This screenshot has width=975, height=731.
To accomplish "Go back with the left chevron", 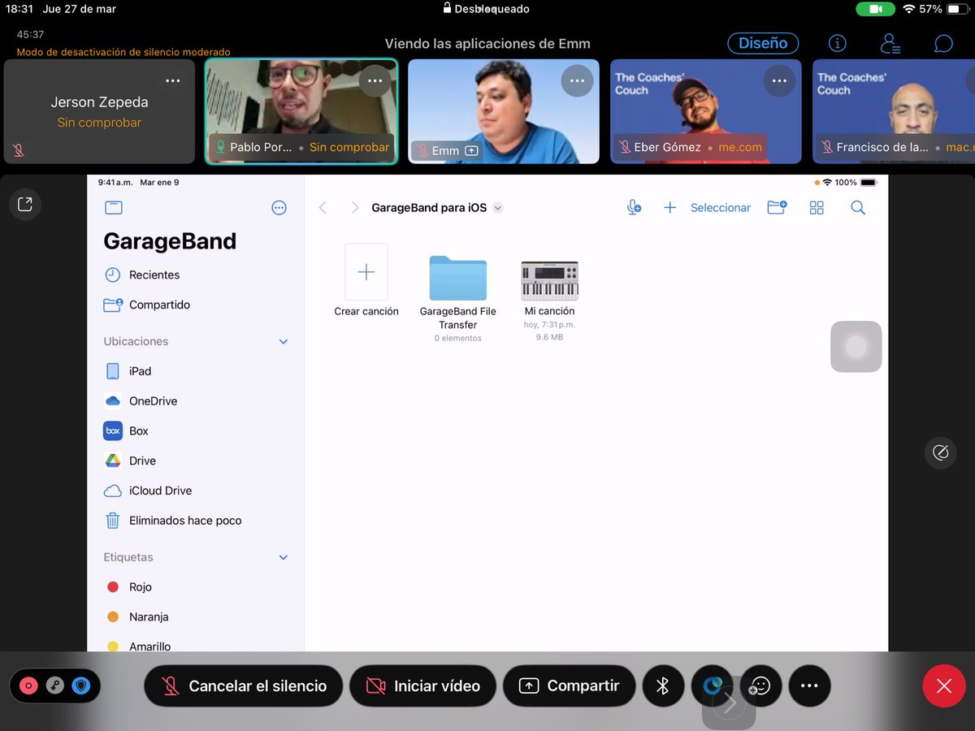I will pos(323,208).
